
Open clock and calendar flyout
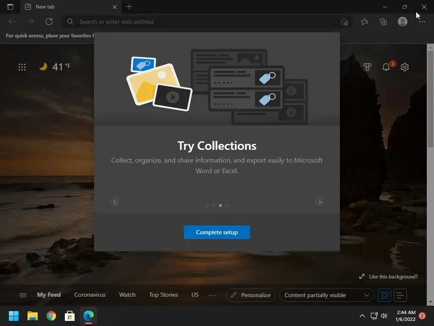(406, 316)
